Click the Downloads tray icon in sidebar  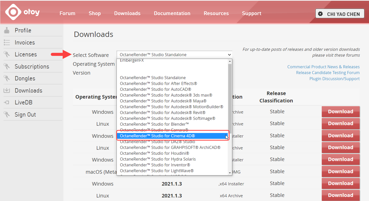[x=7, y=91]
